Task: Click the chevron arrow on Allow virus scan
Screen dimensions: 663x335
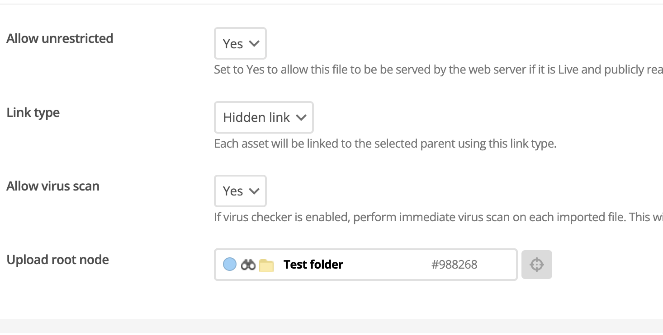Action: (254, 191)
